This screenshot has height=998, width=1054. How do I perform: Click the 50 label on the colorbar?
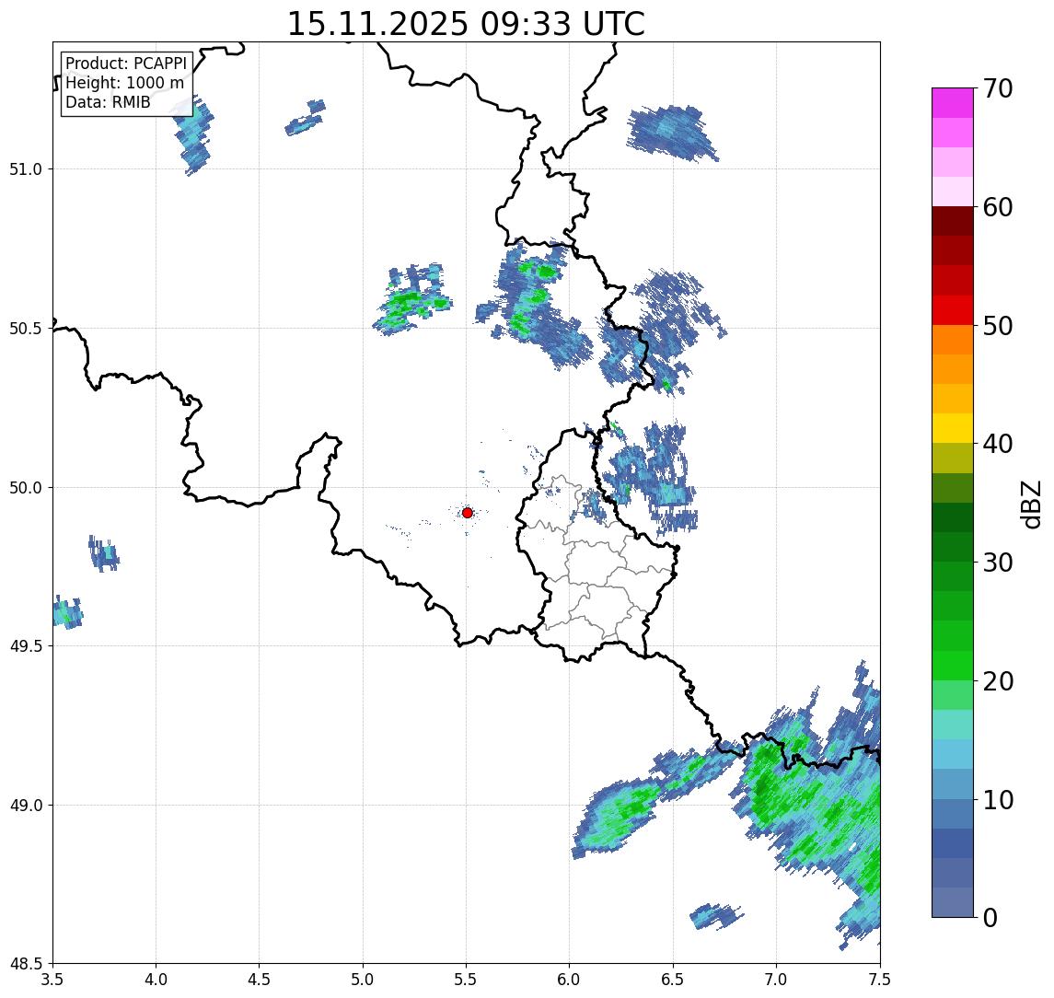point(998,326)
